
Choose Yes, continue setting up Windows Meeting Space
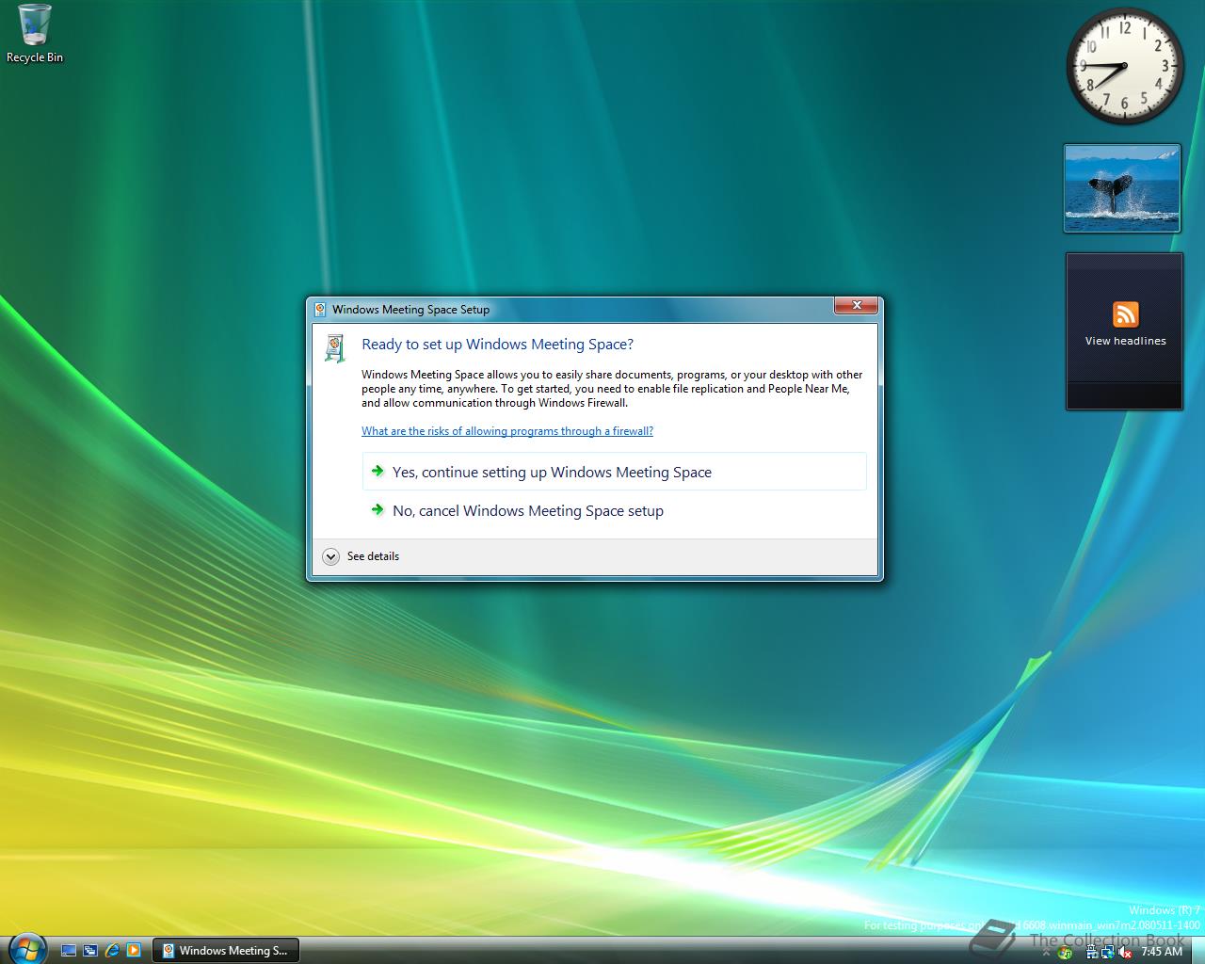coord(614,472)
